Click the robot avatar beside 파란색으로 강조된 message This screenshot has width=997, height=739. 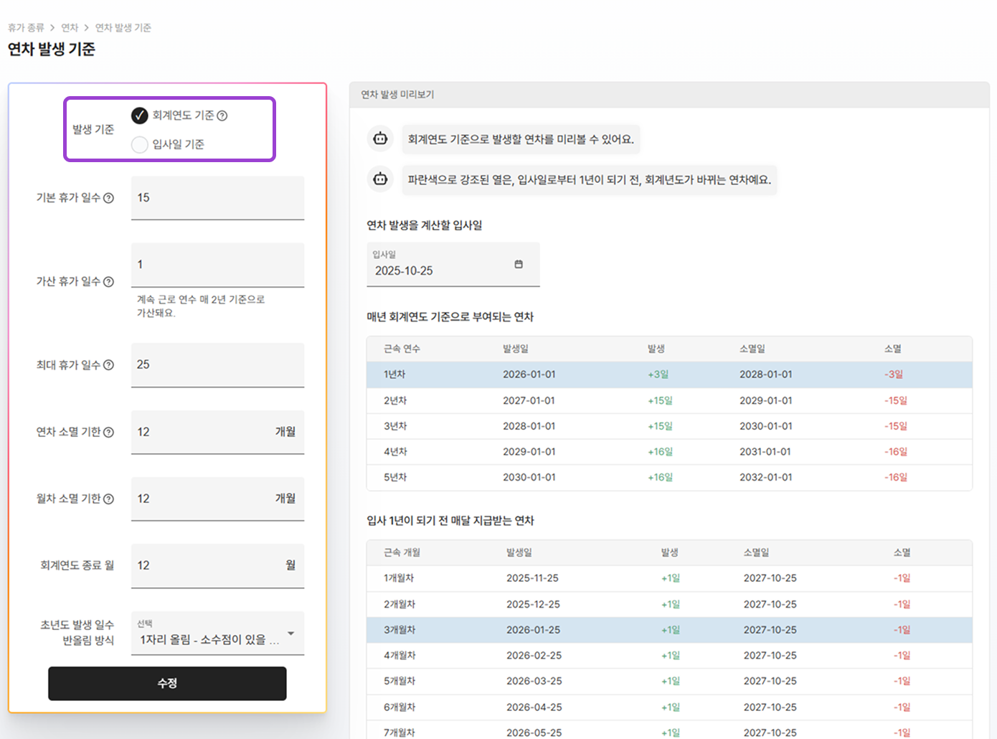pos(380,179)
